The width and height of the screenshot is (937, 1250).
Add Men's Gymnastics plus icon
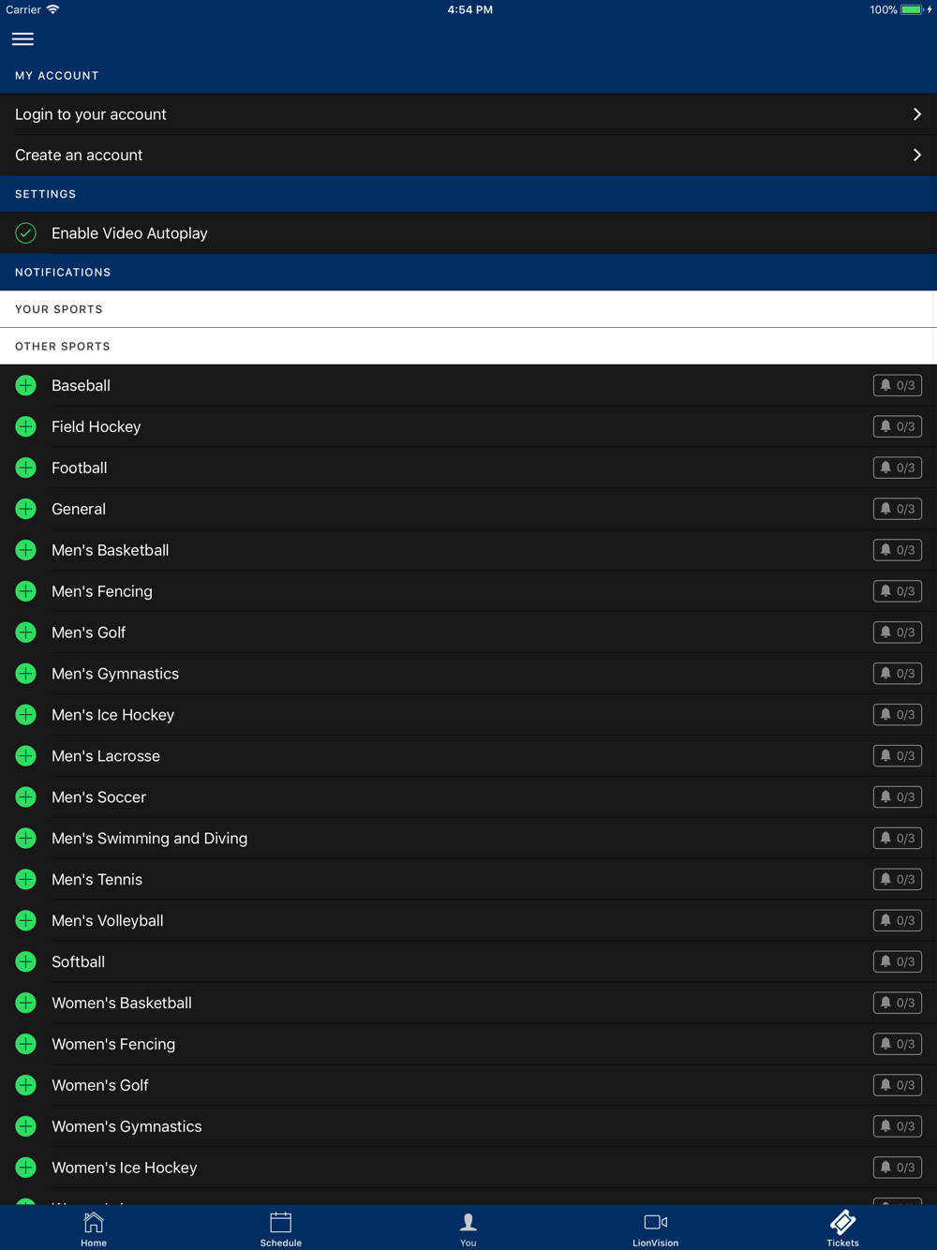click(x=26, y=674)
